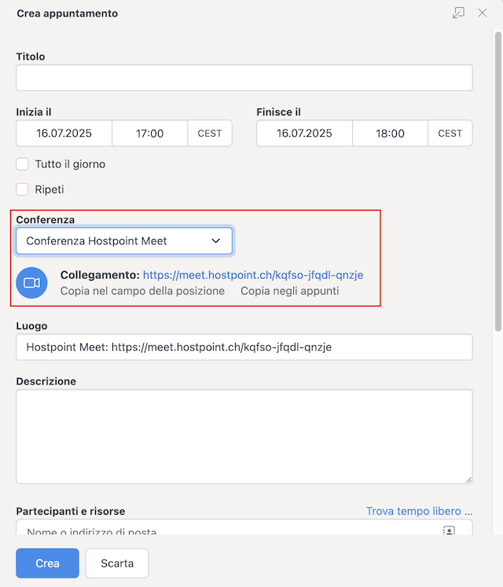
Task: Open the Conferenza dropdown
Action: tap(124, 240)
